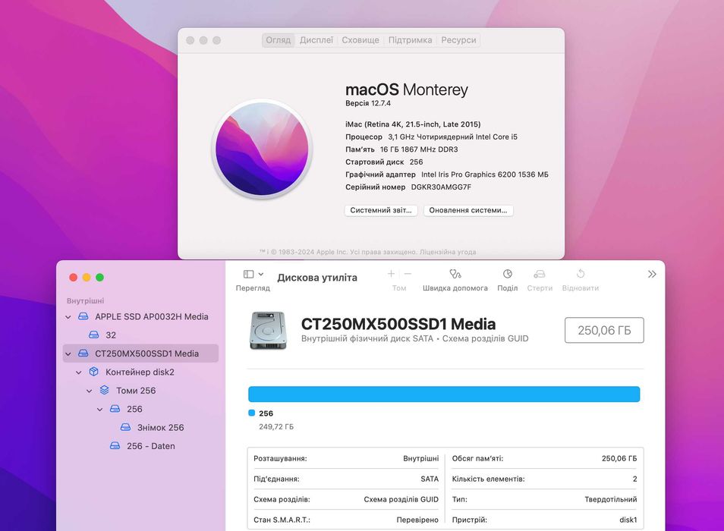Click the Тип value Твердотільний
Image resolution: width=724 pixels, height=531 pixels.
click(x=611, y=499)
